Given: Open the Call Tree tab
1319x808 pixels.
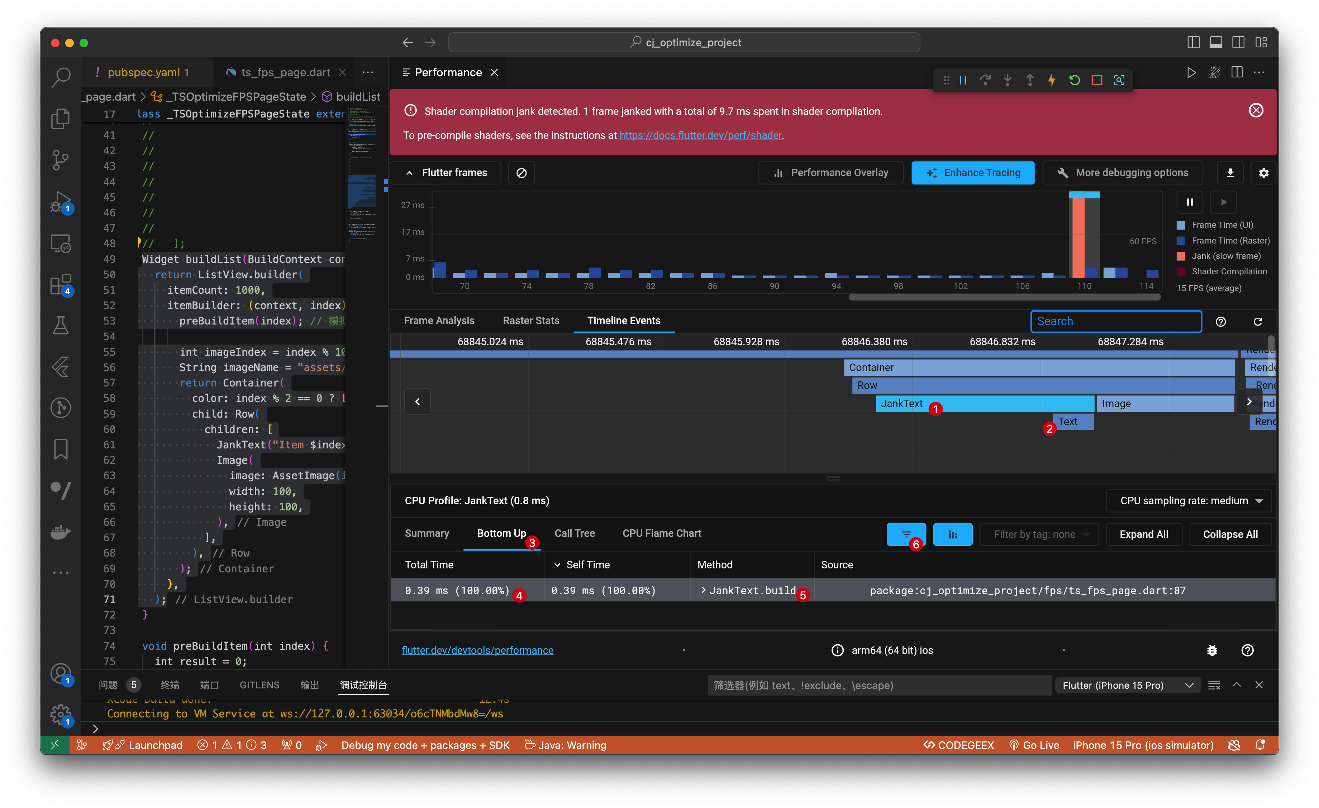Looking at the screenshot, I should click(x=575, y=533).
